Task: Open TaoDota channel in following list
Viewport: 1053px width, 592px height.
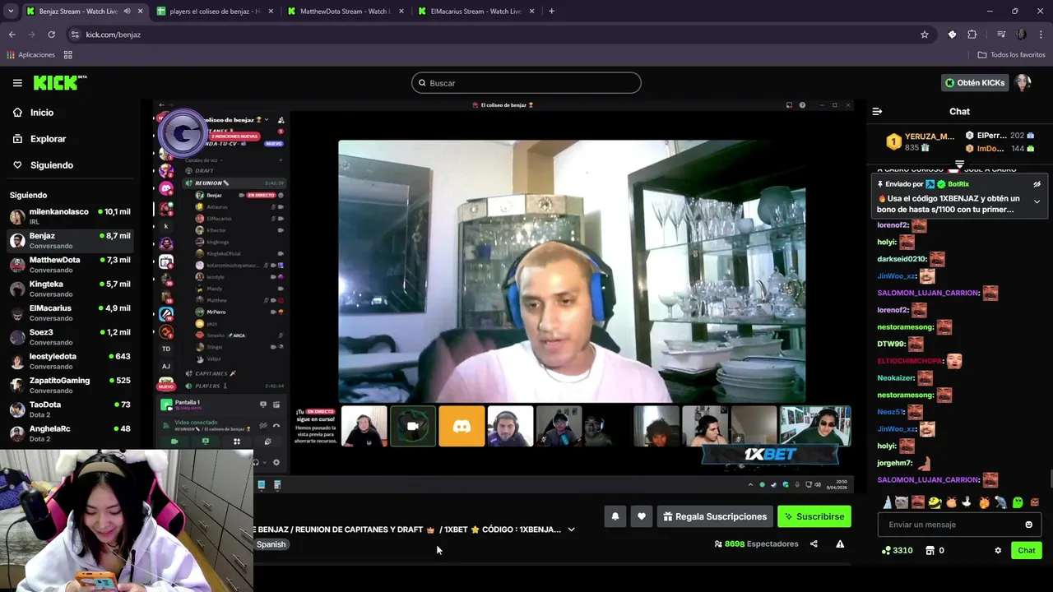Action: click(70, 409)
